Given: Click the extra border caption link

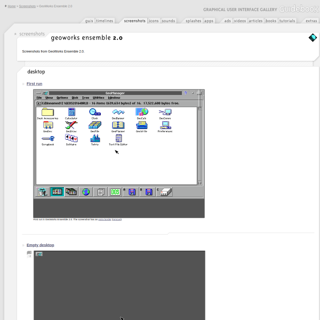Looking at the screenshot, I should pyautogui.click(x=105, y=219).
